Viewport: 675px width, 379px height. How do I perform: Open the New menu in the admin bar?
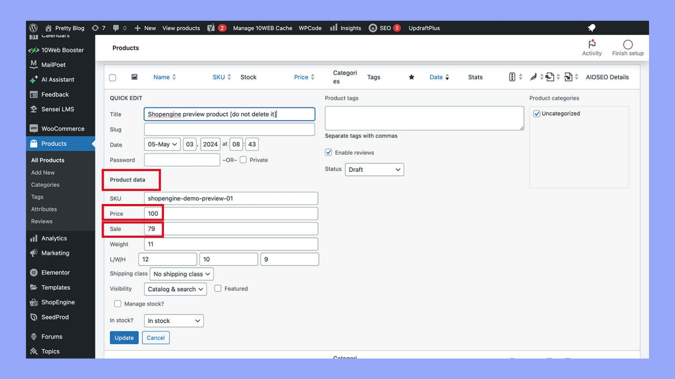[x=145, y=28]
